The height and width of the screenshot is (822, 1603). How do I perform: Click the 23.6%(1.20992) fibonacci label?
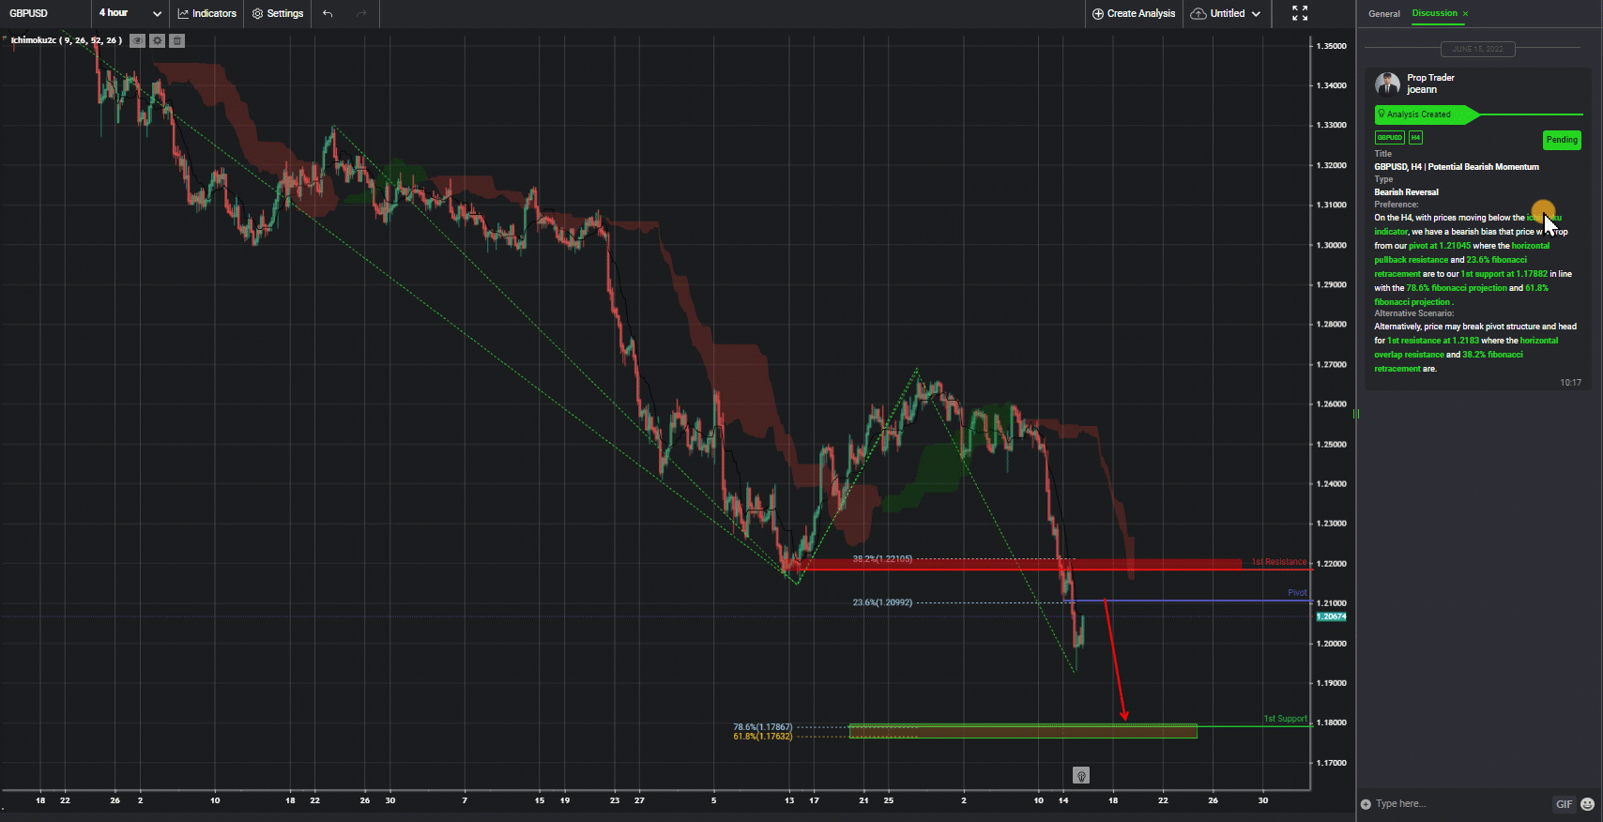coord(882,602)
